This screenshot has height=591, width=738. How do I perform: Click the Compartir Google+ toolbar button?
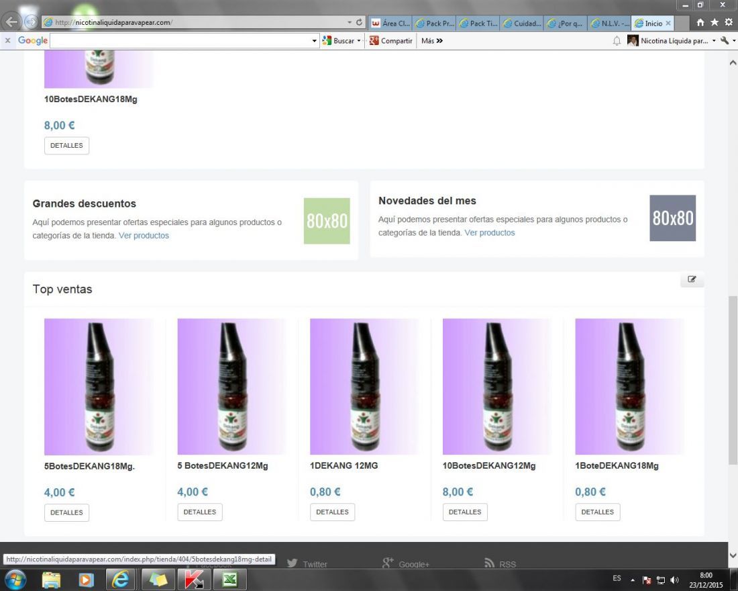pos(391,41)
